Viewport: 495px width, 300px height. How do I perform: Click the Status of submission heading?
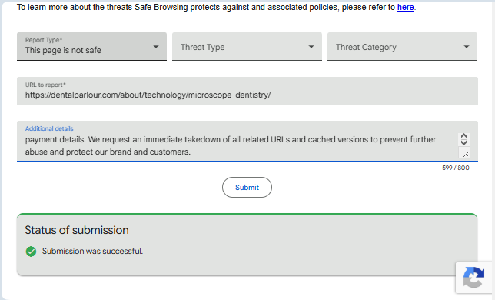pyautogui.click(x=77, y=230)
